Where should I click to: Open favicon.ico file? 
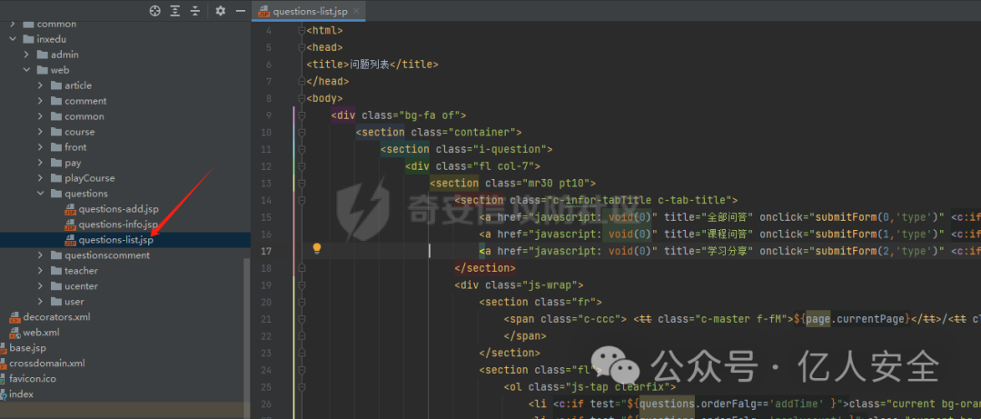[x=33, y=379]
